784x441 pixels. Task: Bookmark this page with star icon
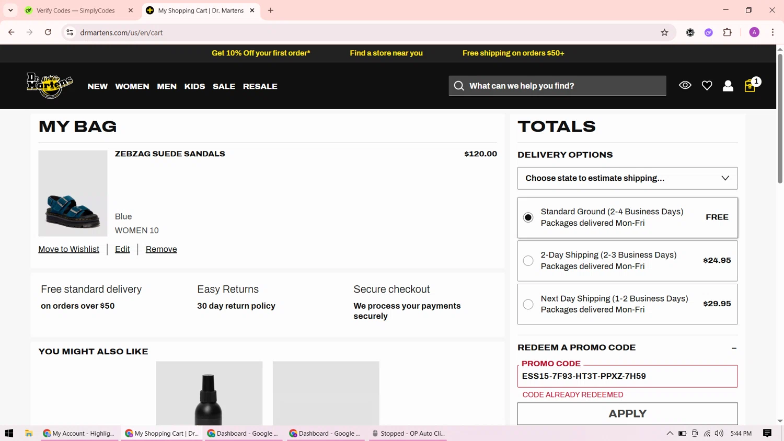(x=664, y=32)
